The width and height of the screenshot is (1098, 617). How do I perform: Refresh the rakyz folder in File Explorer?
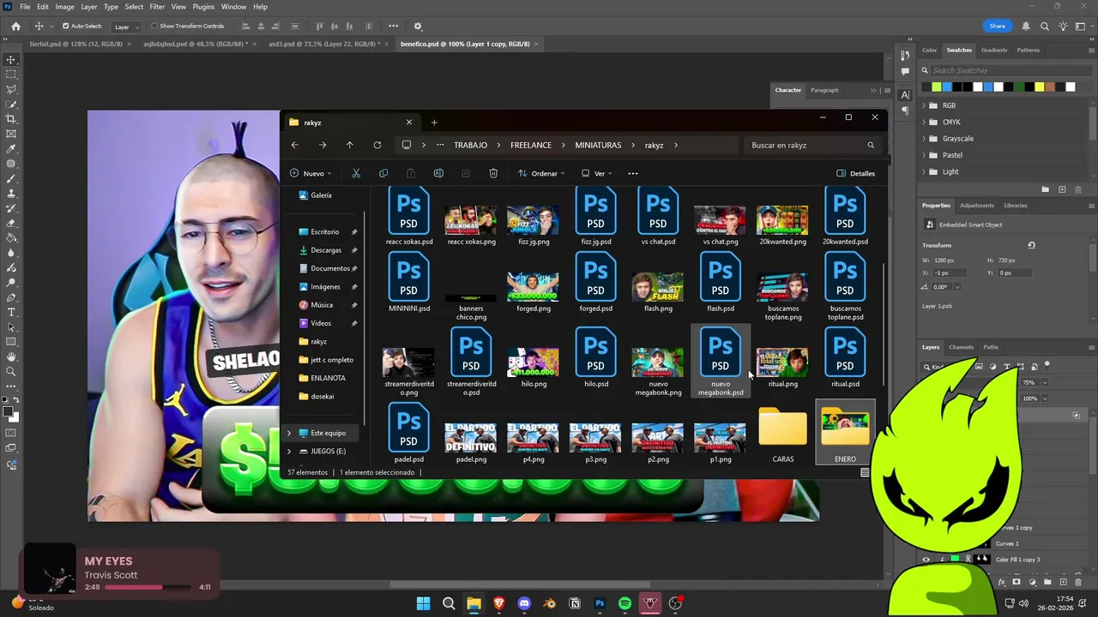(377, 145)
